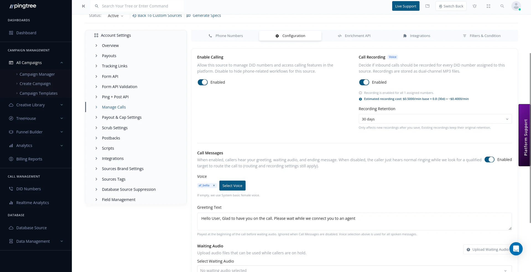Screen dimensions: 531x272
Task: Open the calendar icon beside Live Support
Action: pos(427,6)
